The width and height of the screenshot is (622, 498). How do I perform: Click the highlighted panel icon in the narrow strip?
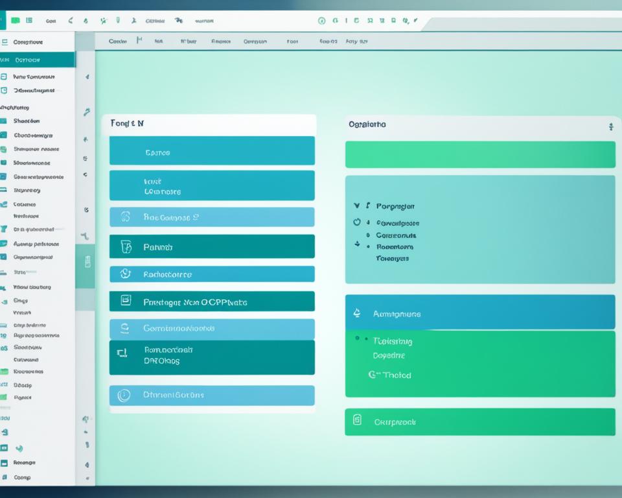tap(87, 262)
